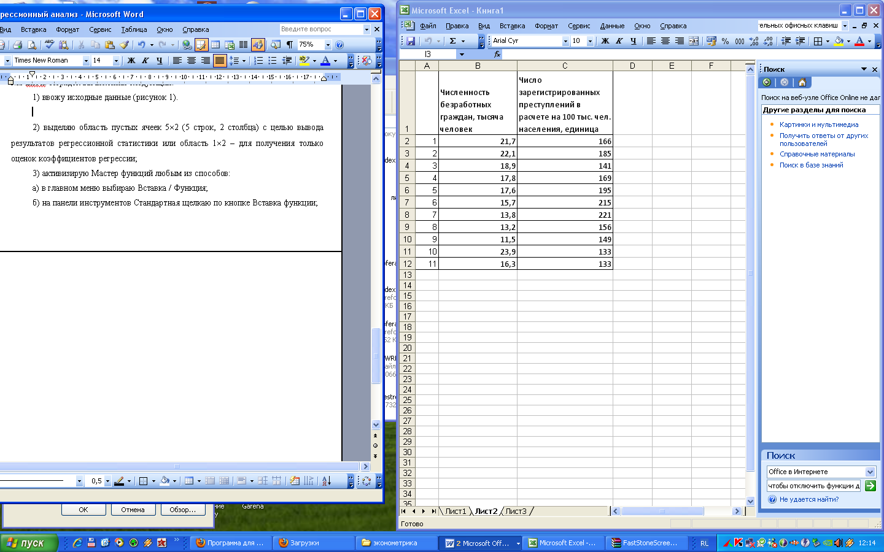Image resolution: width=884 pixels, height=552 pixels.
Task: Click AutoSum sigma in Excel
Action: (x=453, y=41)
